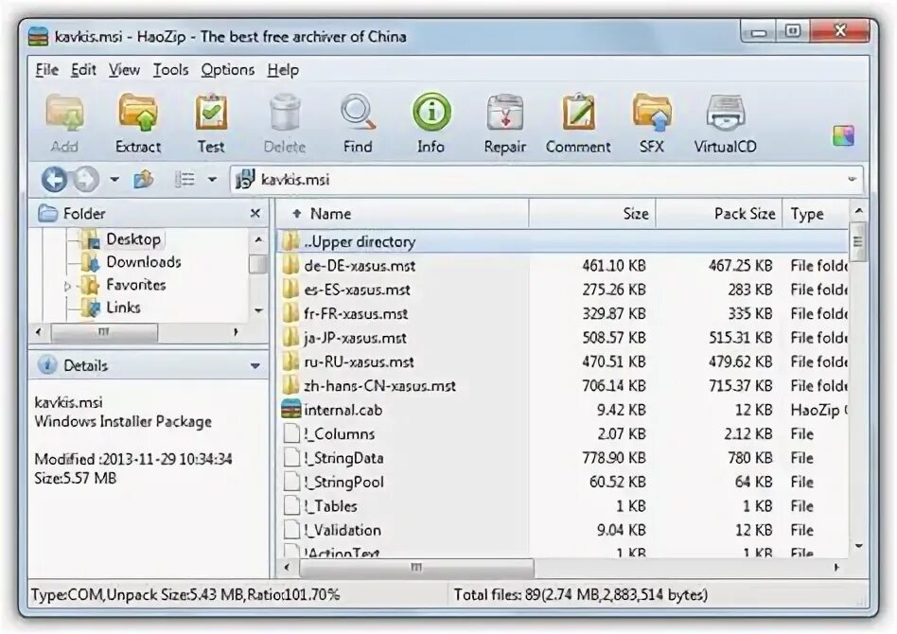Open navigation history dropdown arrow
This screenshot has width=897, height=634.
tap(115, 180)
